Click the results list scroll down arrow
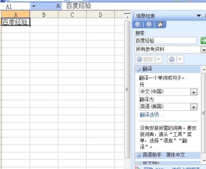Screen dimensions: 206x169 204,161
